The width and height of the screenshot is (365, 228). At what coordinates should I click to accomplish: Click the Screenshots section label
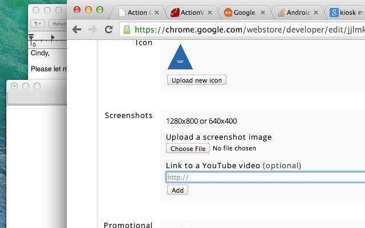tap(128, 115)
